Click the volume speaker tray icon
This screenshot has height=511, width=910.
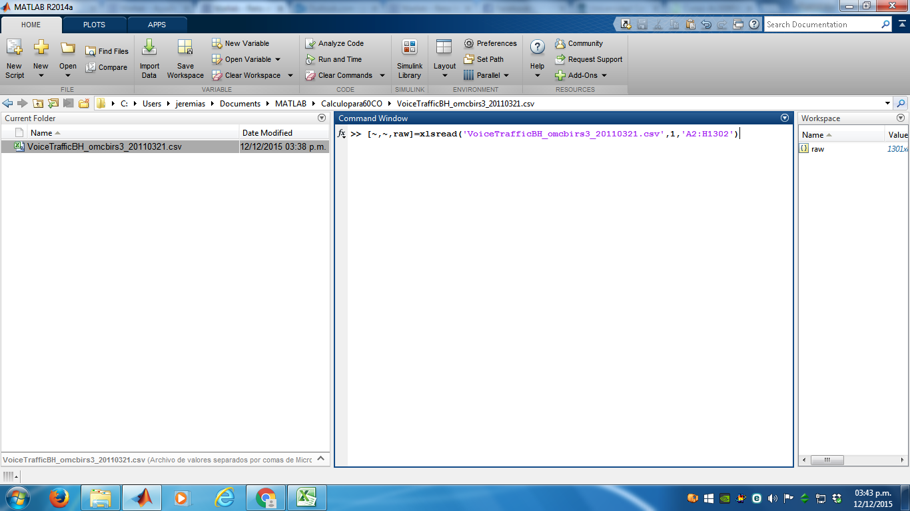click(773, 498)
